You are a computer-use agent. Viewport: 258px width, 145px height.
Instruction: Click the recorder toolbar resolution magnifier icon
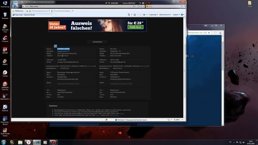tap(109, 3)
